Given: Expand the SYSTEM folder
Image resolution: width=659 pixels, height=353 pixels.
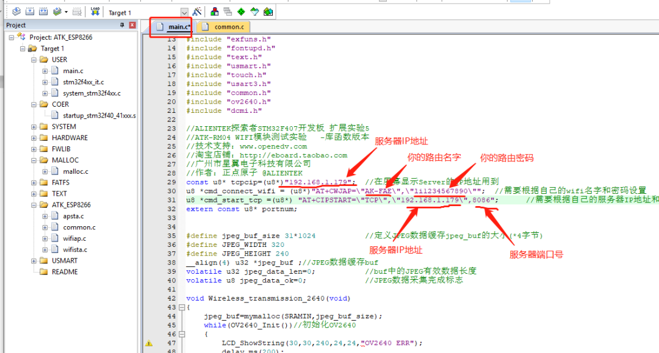Looking at the screenshot, I should pyautogui.click(x=34, y=127).
